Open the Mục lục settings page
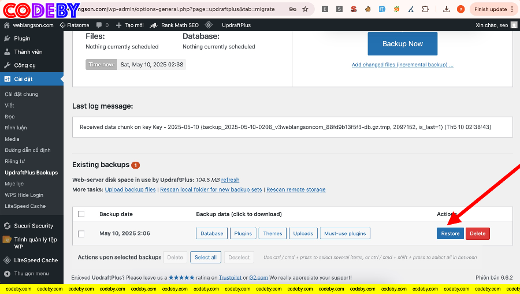The height and width of the screenshot is (294, 520). coord(14,184)
